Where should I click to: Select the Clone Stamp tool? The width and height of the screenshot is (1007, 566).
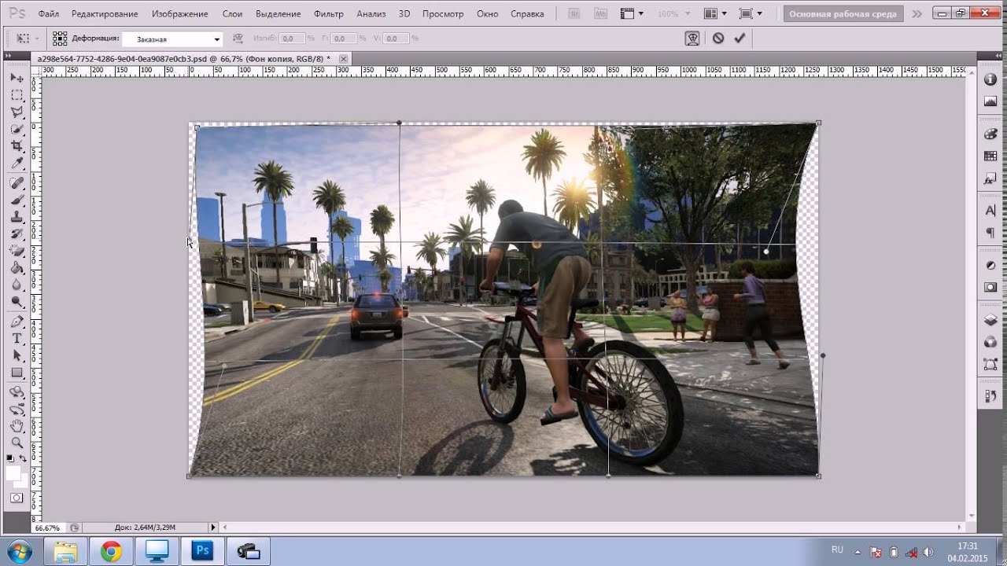point(17,217)
